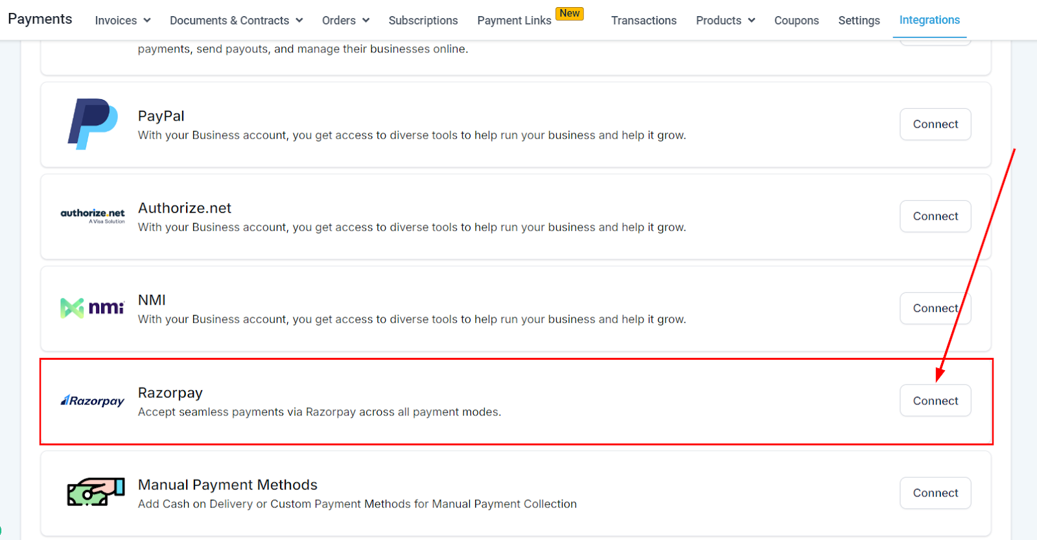Connect the Razorpay integration
1037x540 pixels.
coord(935,401)
